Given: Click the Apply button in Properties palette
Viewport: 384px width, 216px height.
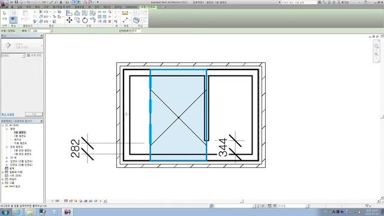Looking at the screenshot, I should [x=34, y=114].
